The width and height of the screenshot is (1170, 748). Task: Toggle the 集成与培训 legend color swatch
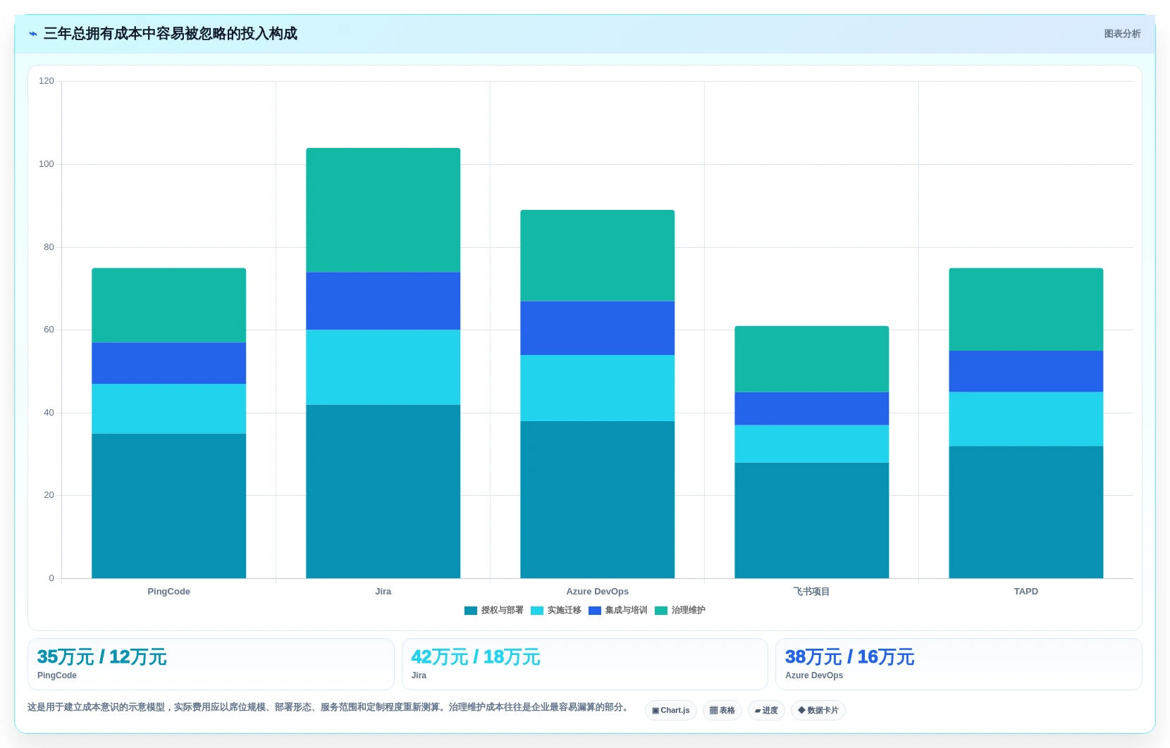tap(595, 611)
